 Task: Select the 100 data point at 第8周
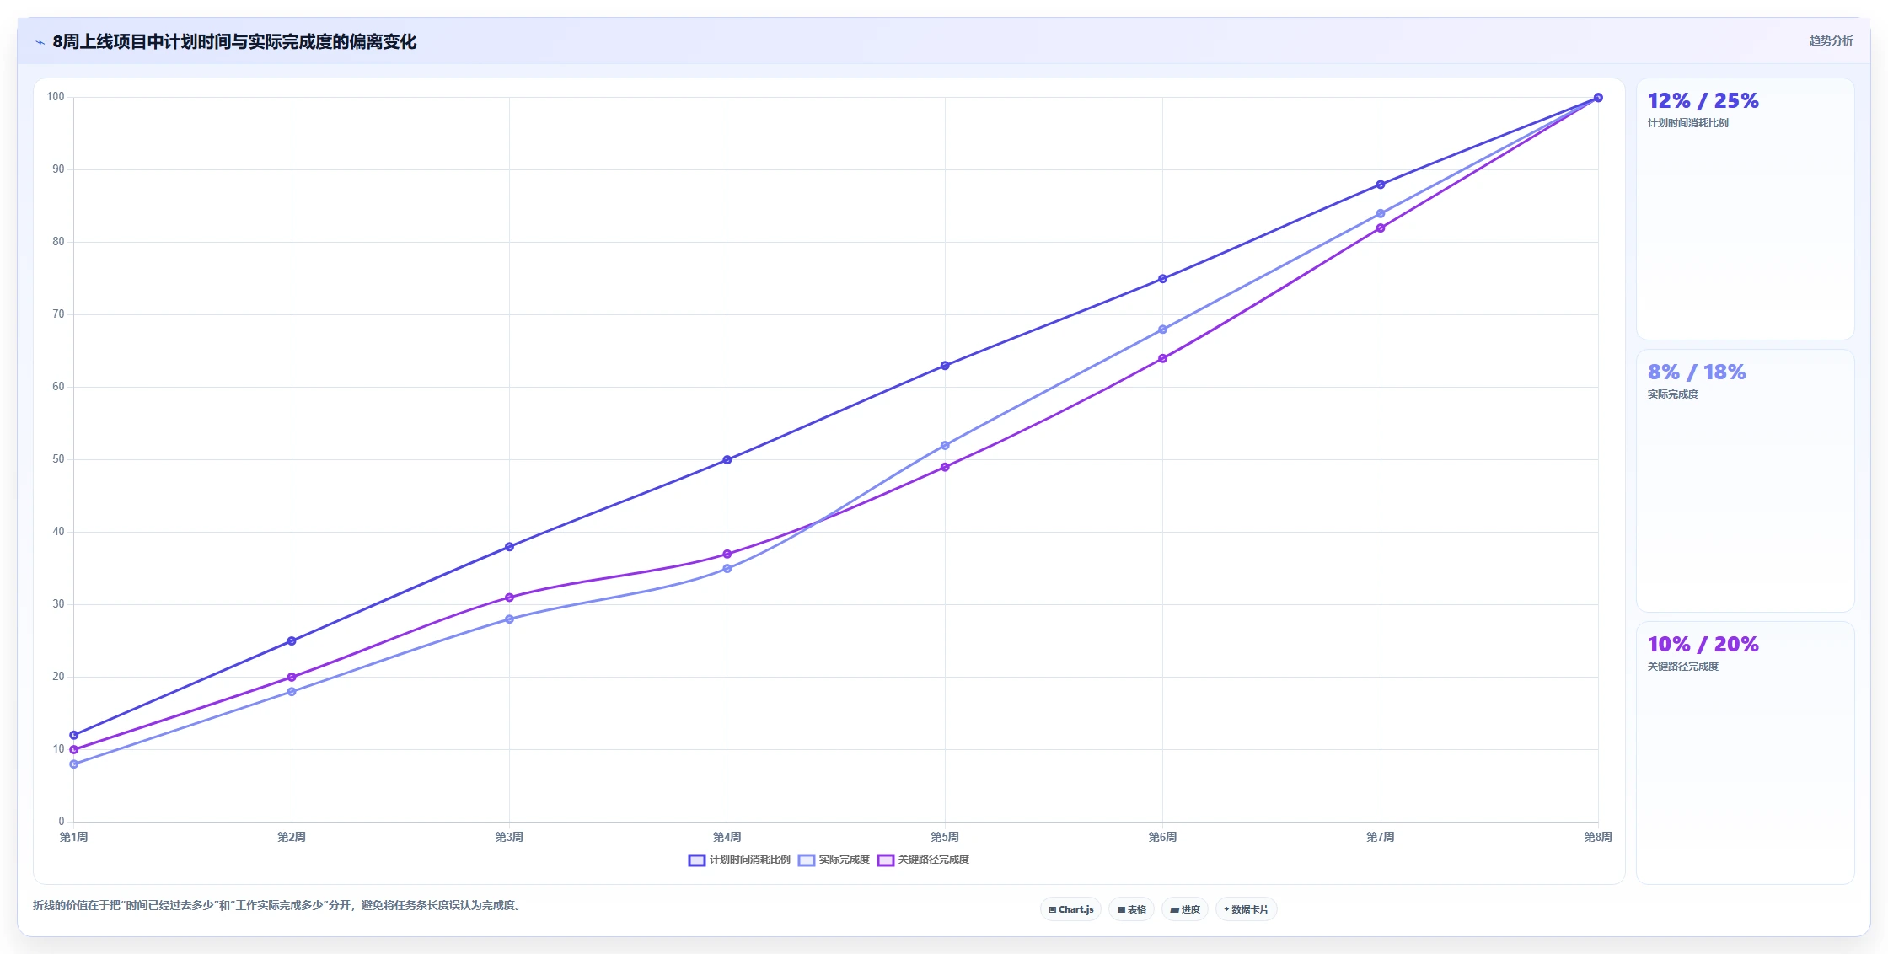[1598, 98]
